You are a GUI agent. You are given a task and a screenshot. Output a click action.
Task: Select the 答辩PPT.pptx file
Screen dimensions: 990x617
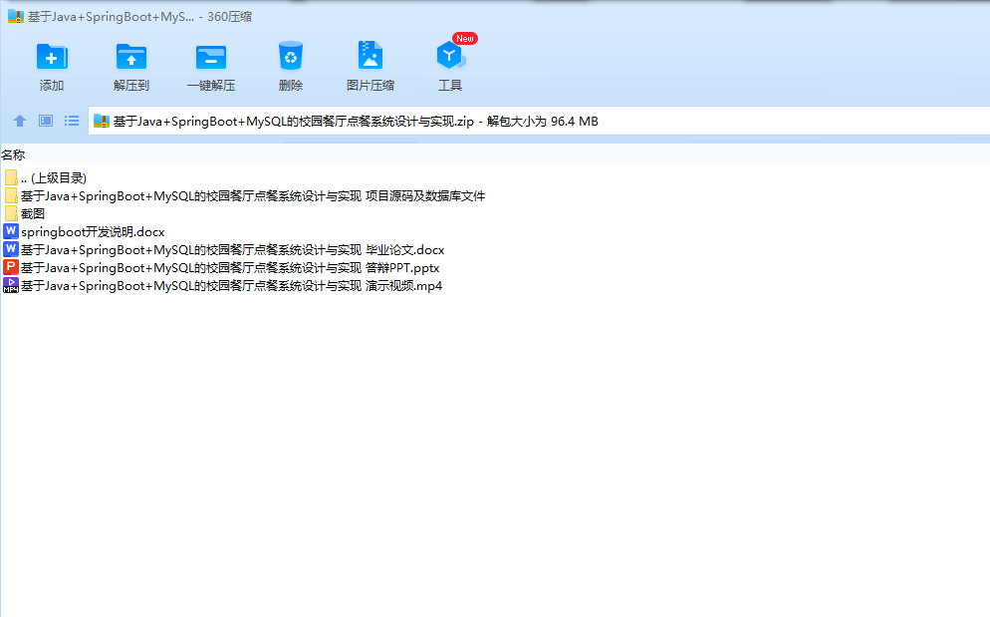(x=221, y=267)
